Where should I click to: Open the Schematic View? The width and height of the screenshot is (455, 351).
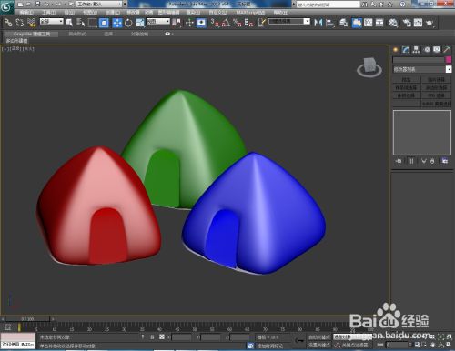(x=379, y=23)
